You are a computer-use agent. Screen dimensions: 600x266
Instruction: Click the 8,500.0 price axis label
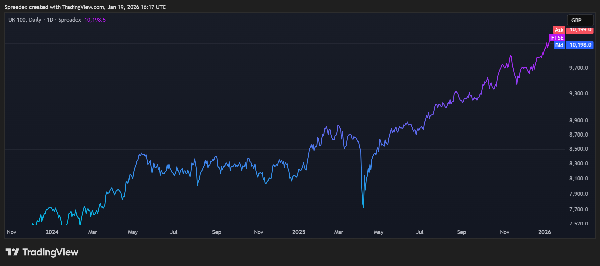(579, 149)
